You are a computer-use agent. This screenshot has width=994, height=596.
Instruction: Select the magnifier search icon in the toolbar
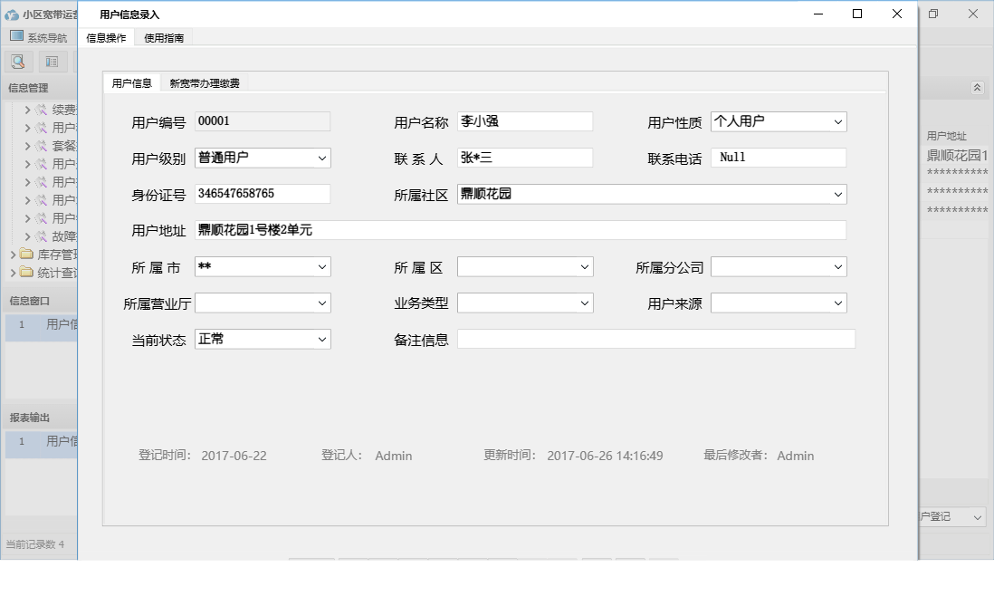pos(18,60)
